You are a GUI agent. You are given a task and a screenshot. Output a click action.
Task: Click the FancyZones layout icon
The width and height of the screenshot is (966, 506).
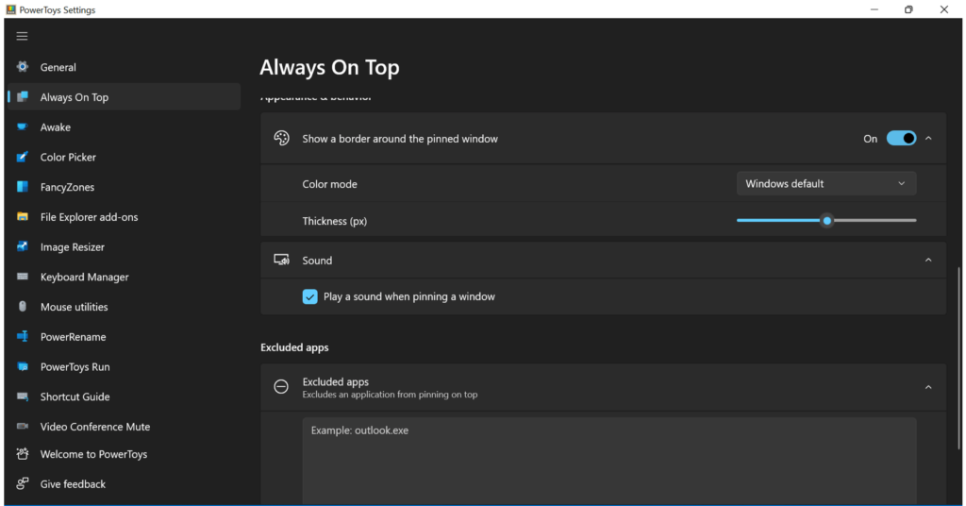(x=23, y=187)
